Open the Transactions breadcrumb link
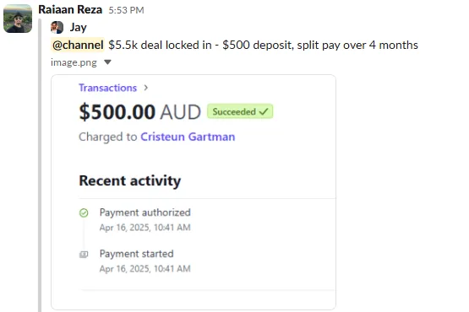 [x=107, y=88]
